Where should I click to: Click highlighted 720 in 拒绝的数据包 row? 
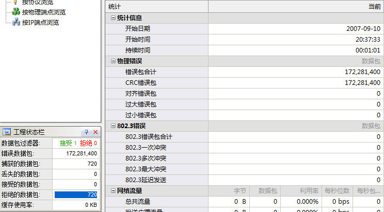pos(76,195)
